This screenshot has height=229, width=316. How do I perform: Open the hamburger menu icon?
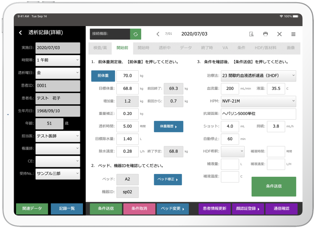[x=293, y=34]
